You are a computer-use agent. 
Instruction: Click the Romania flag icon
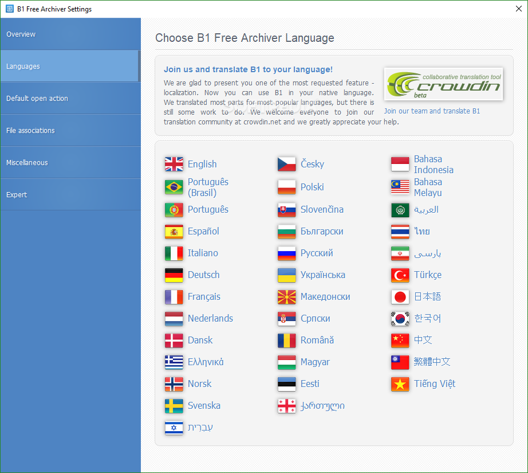click(286, 341)
